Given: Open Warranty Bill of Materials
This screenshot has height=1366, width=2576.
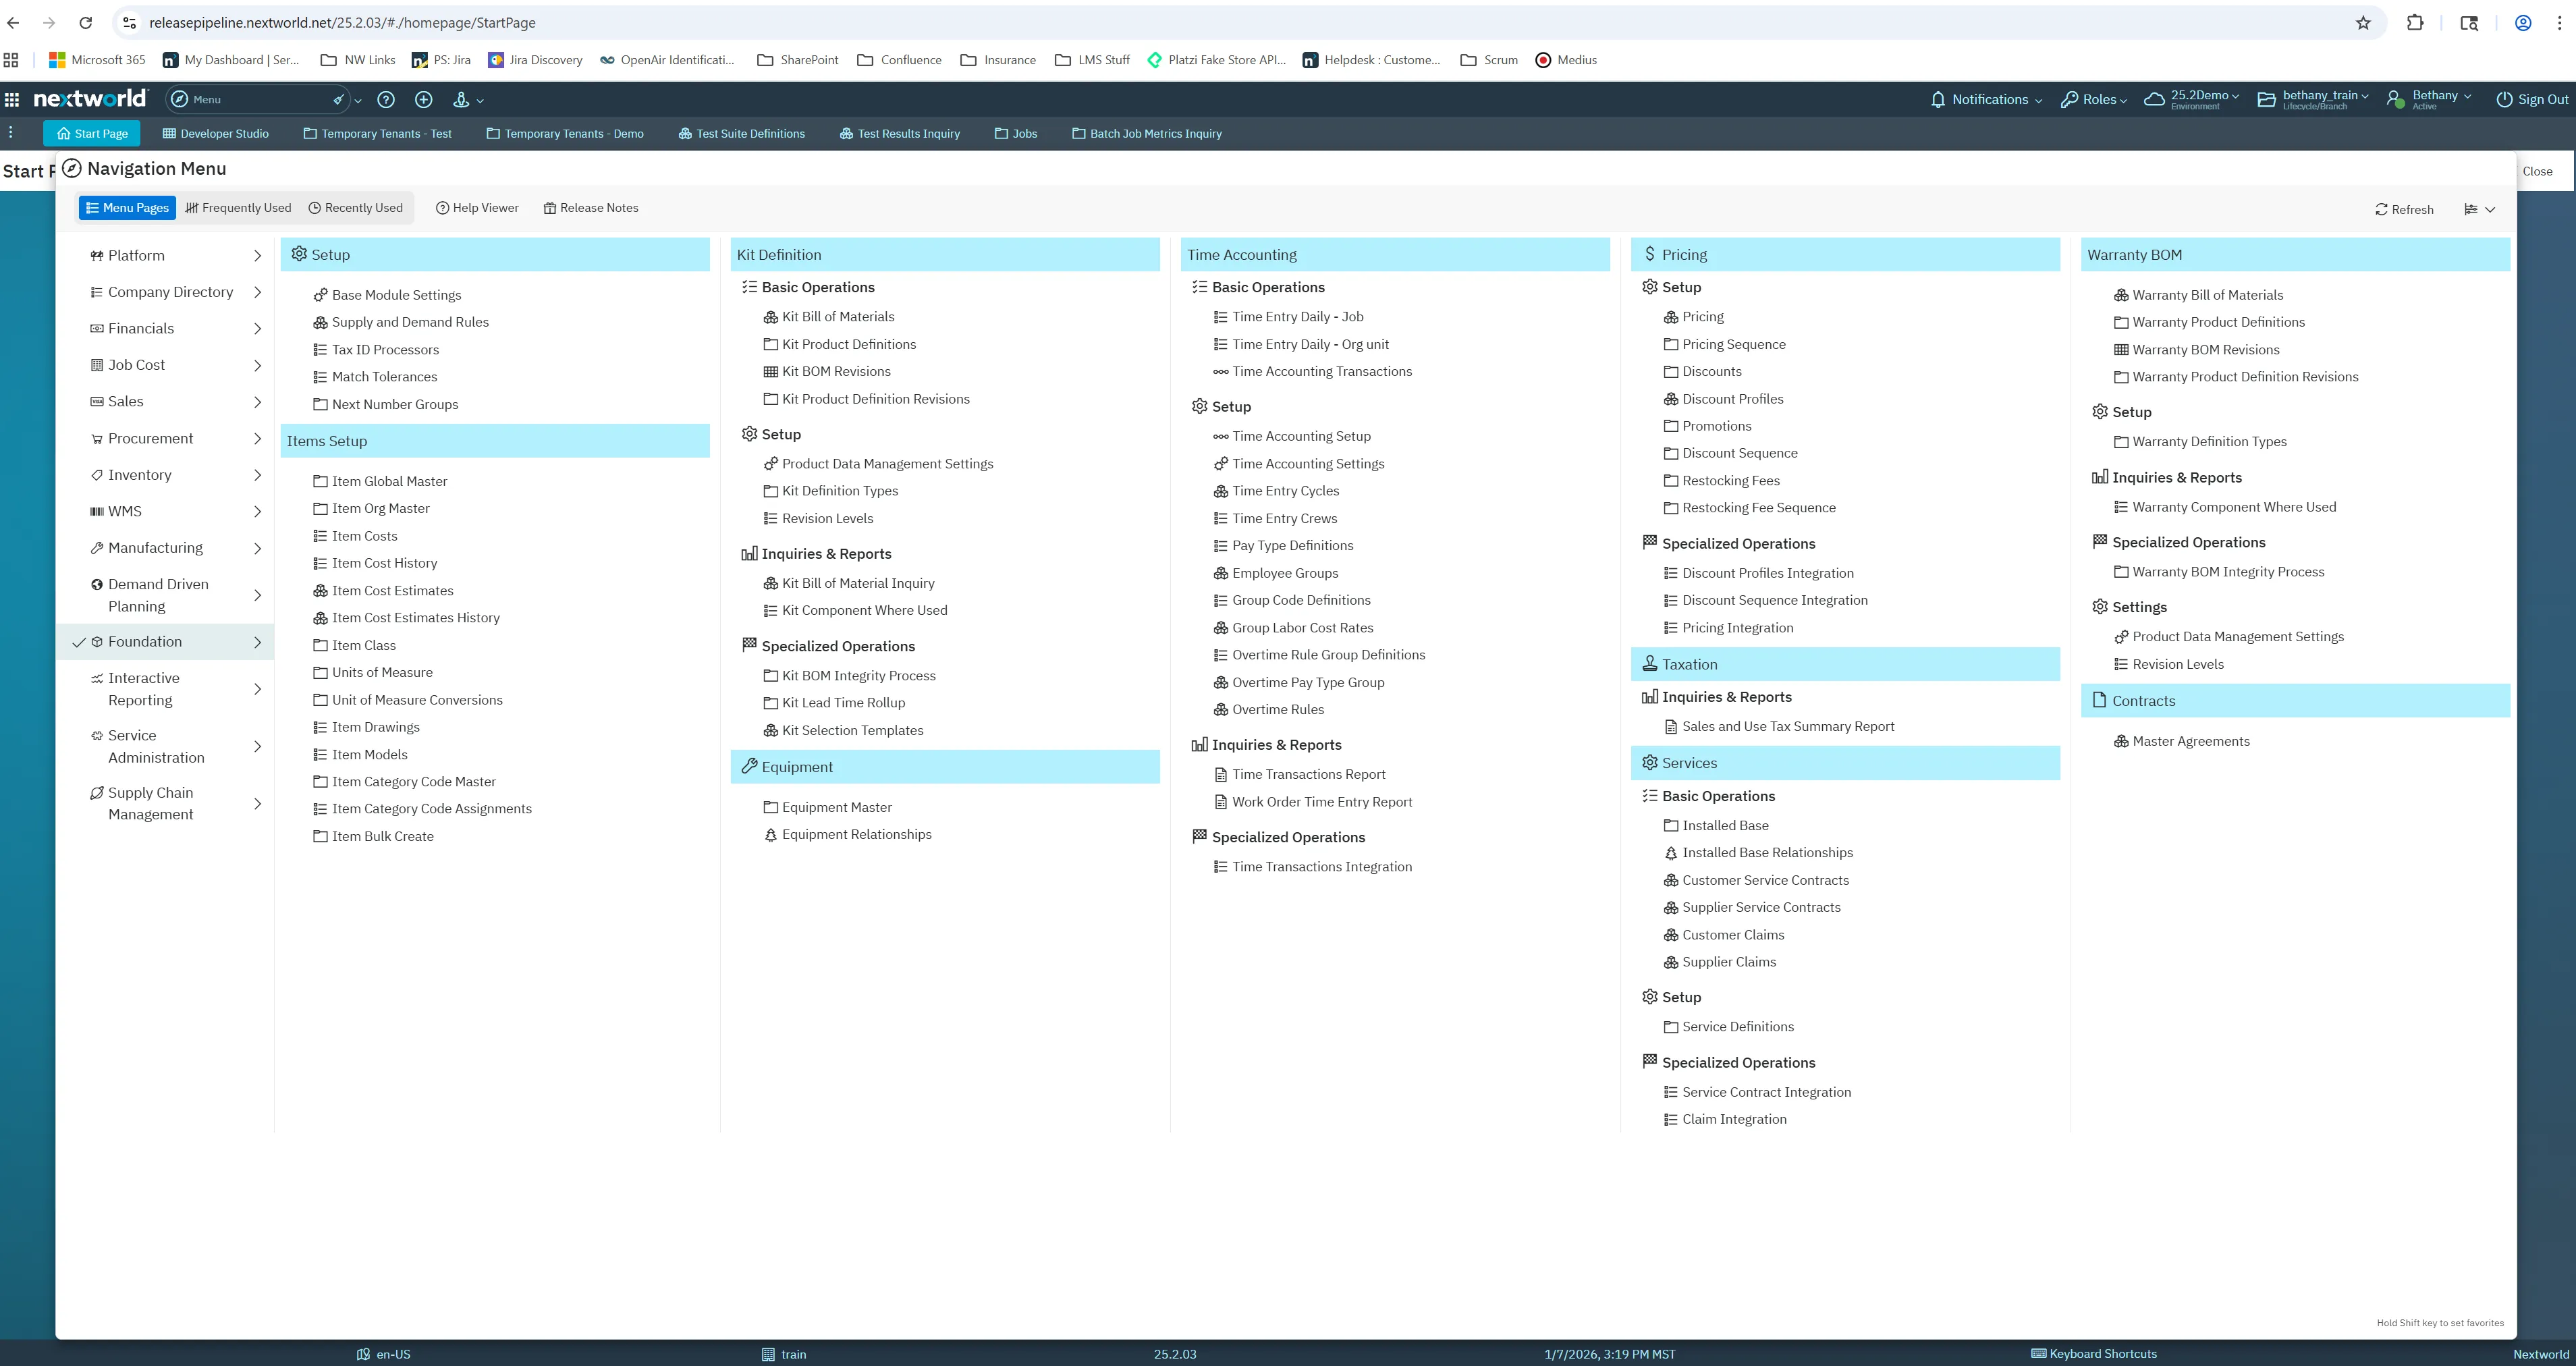Looking at the screenshot, I should click(x=2208, y=294).
